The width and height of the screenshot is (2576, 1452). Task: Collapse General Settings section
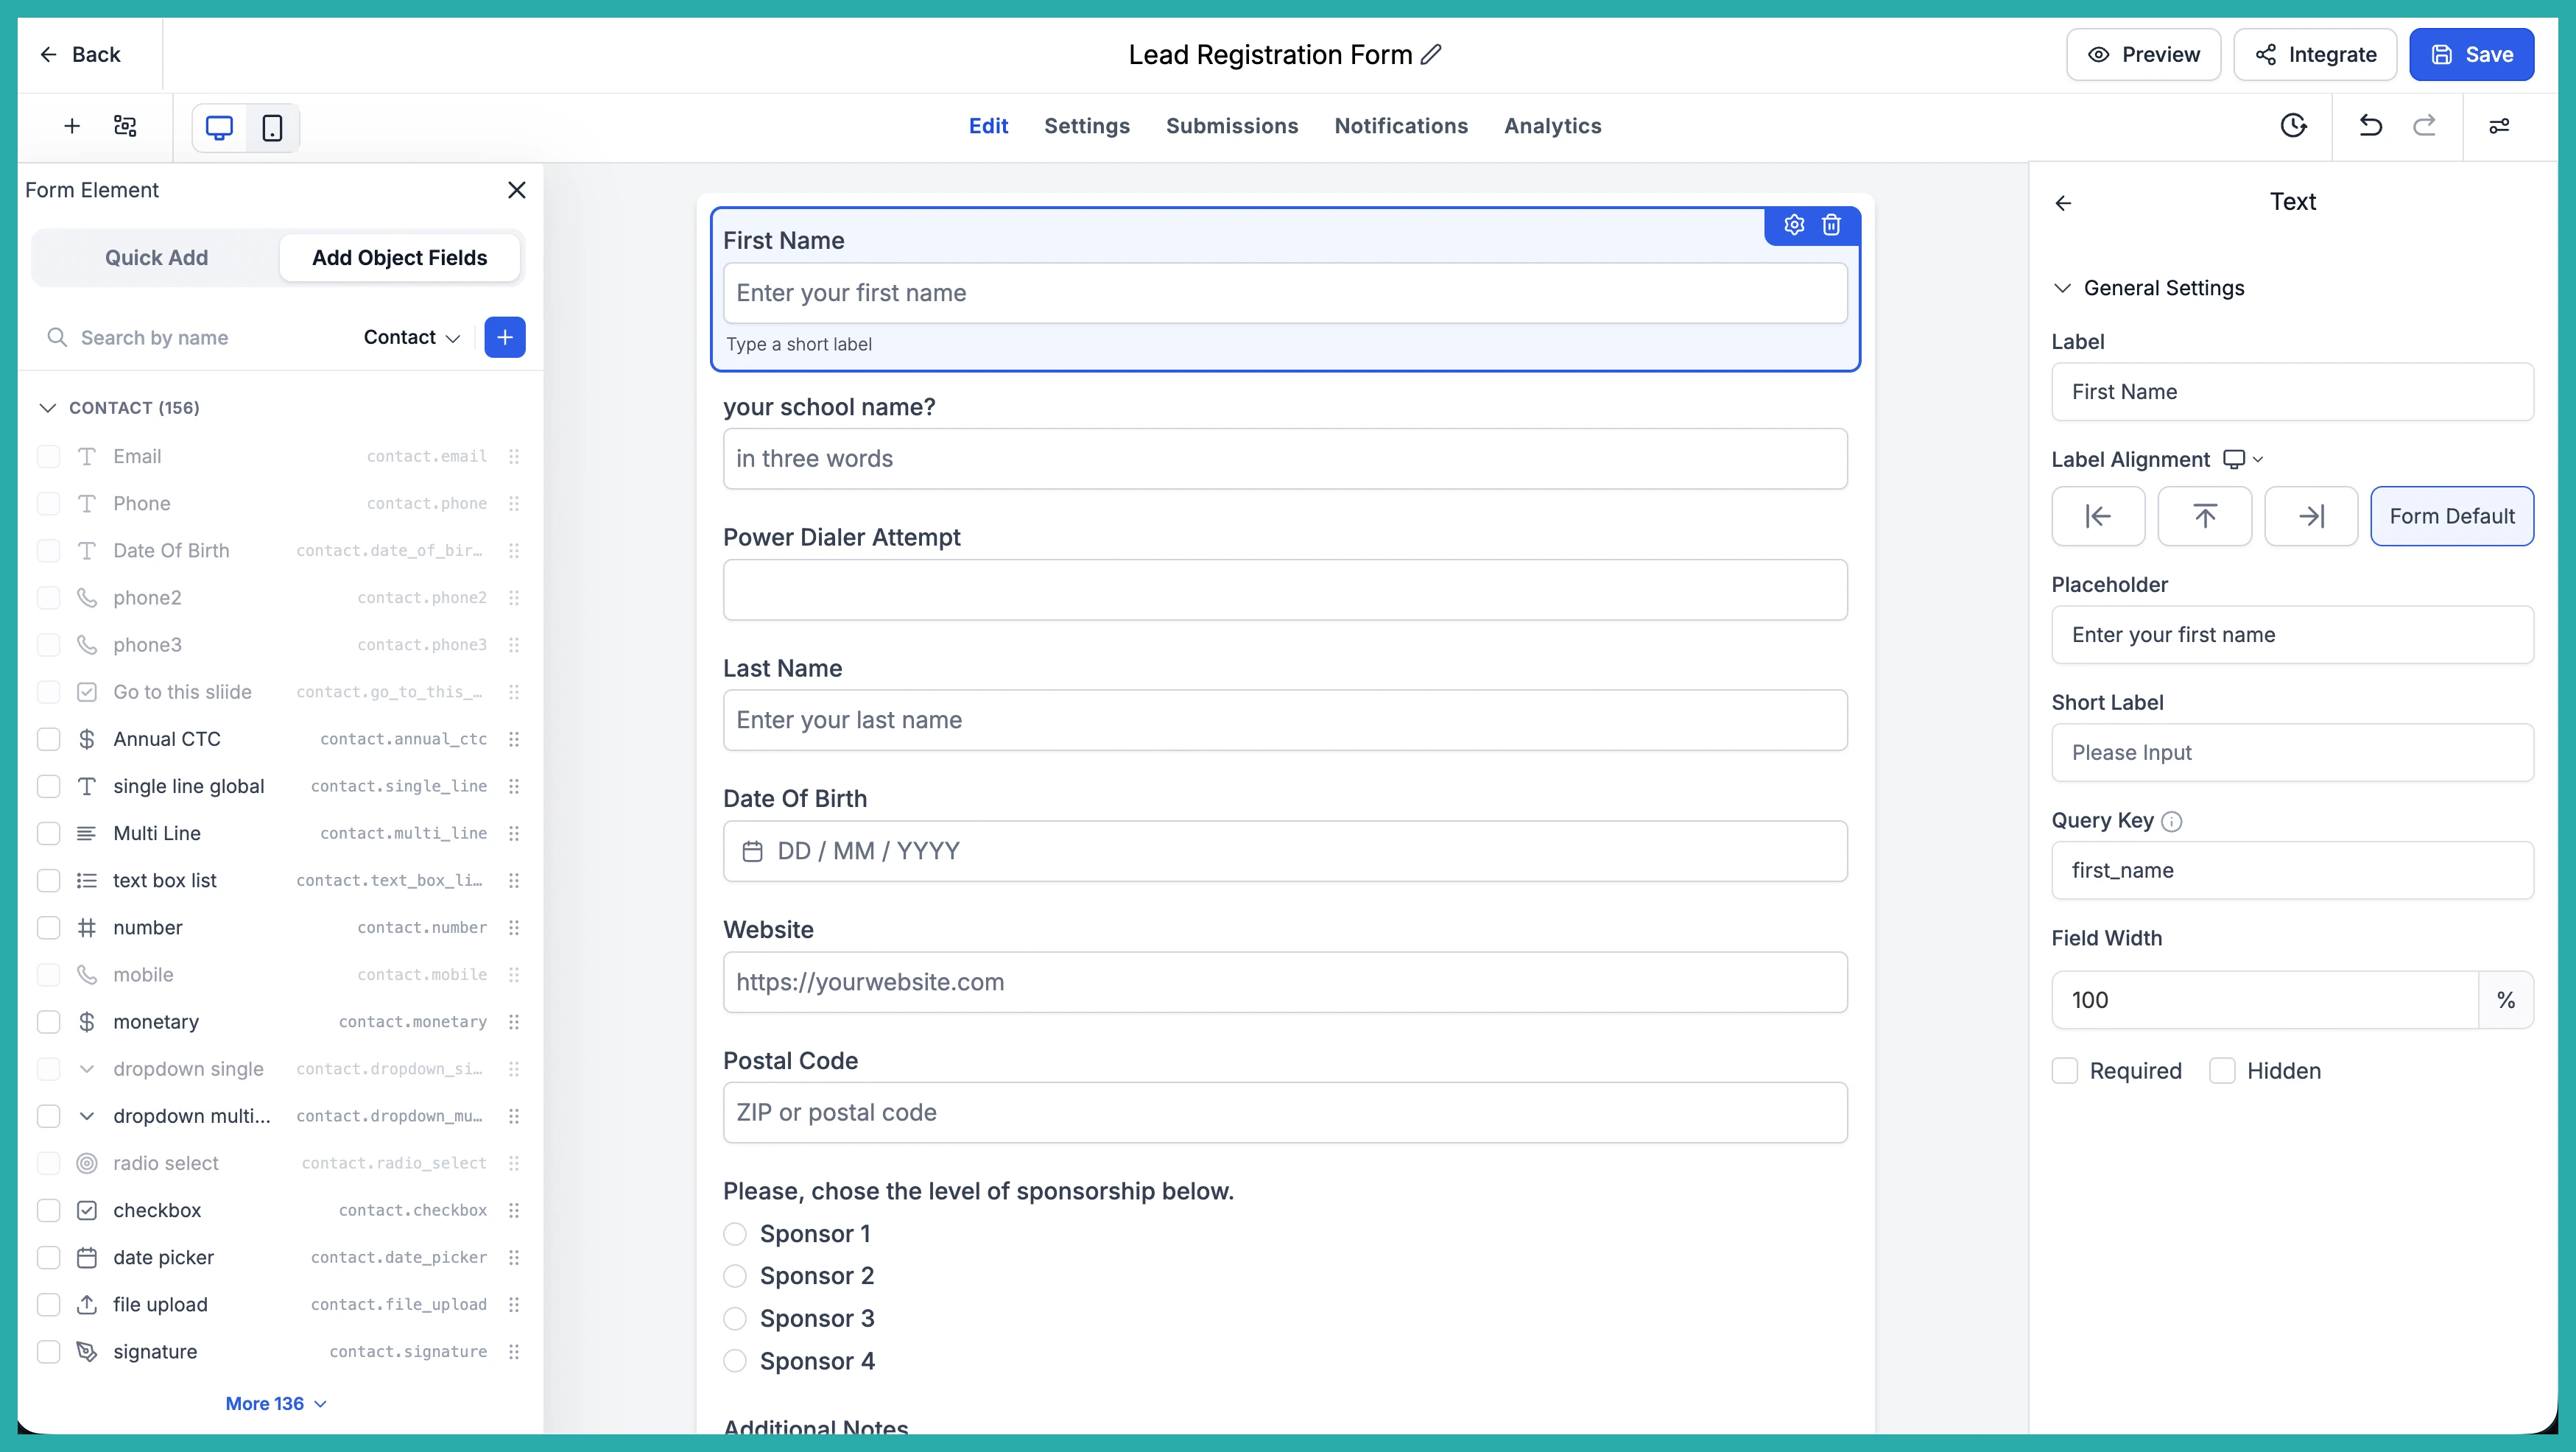point(2061,288)
